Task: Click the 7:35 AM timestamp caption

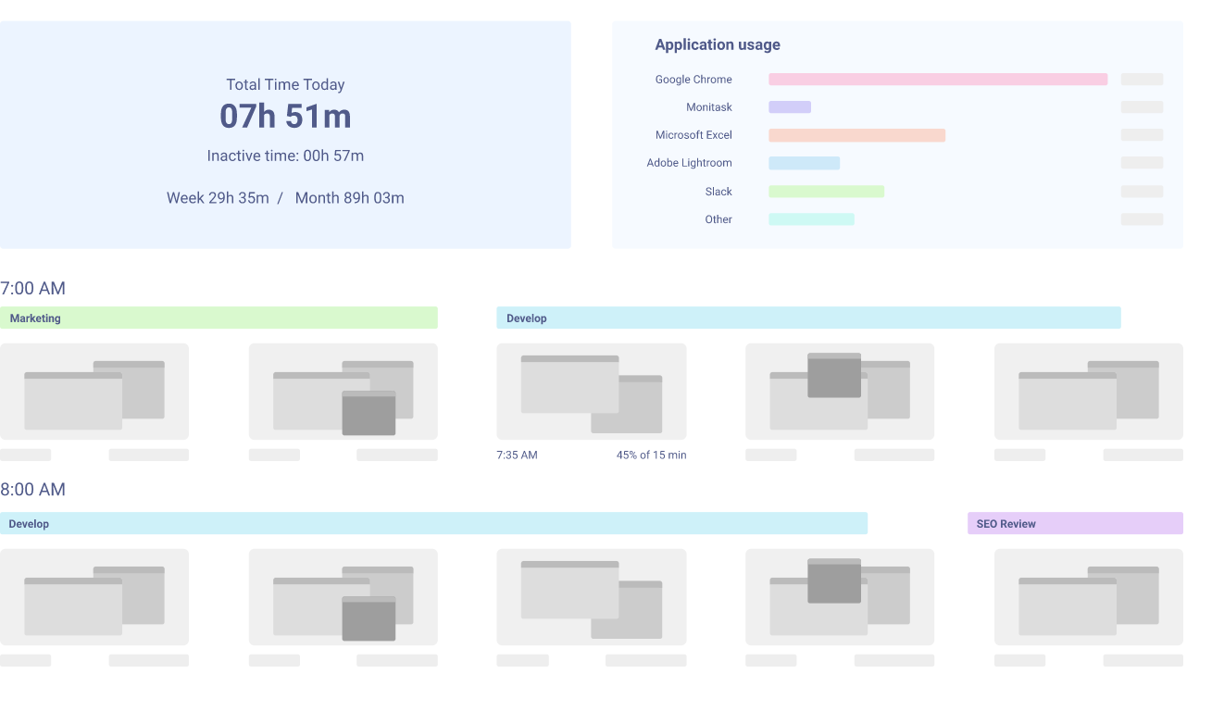Action: pos(518,455)
